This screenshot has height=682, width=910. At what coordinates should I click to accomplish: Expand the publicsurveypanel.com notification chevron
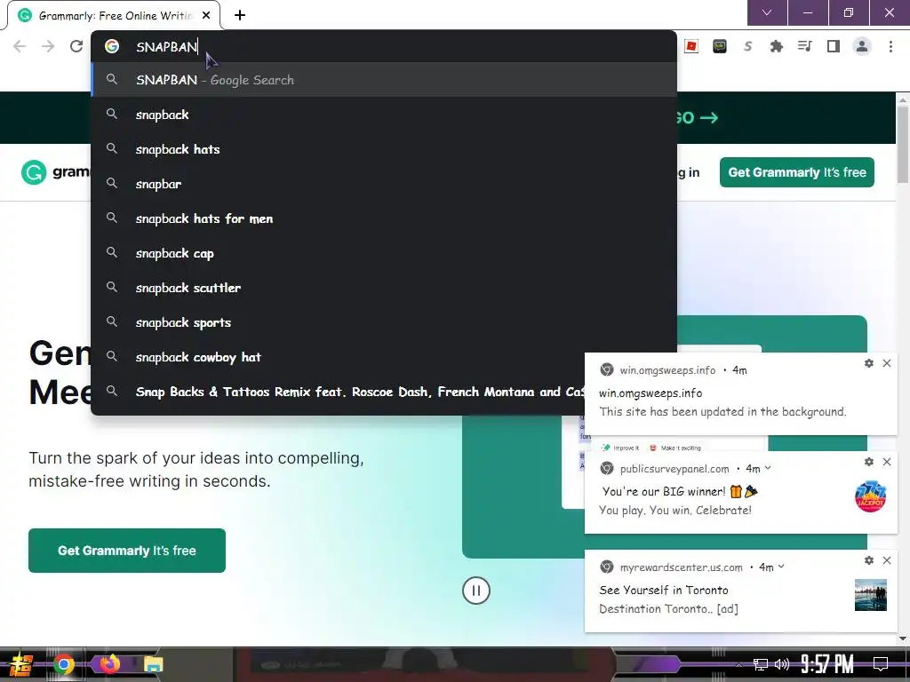(x=768, y=468)
